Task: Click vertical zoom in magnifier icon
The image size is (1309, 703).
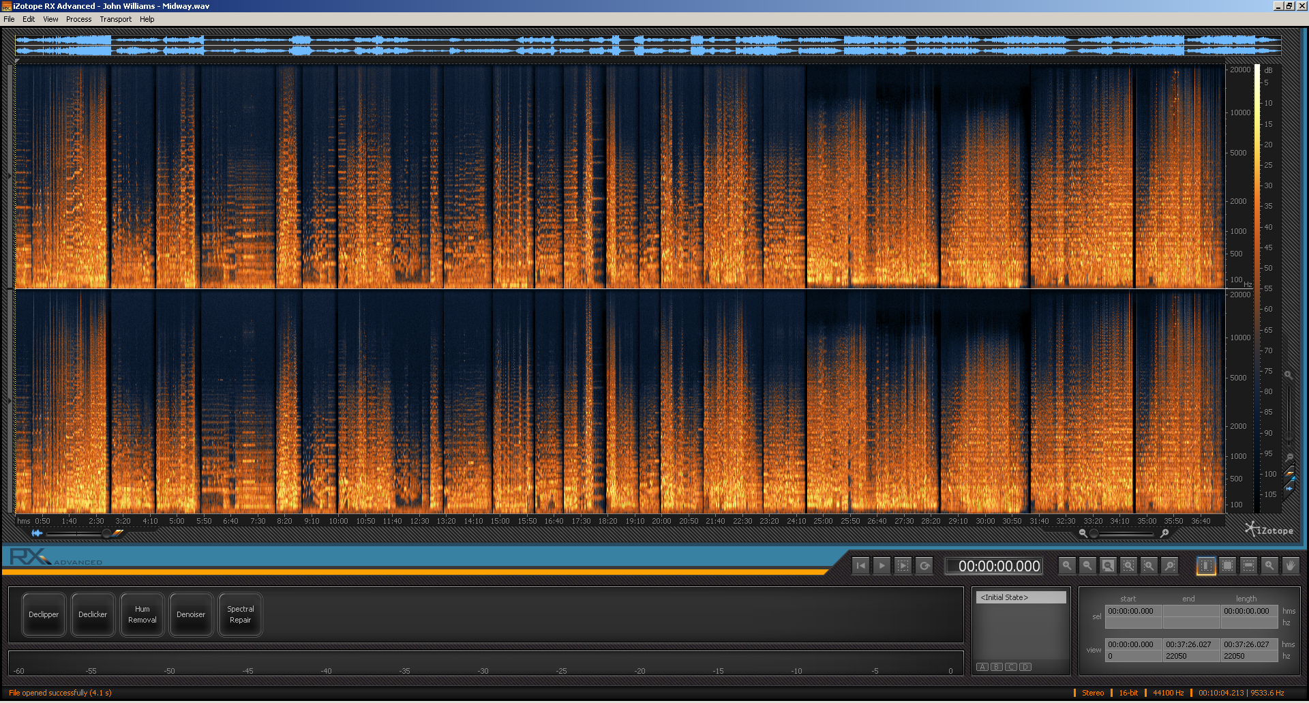Action: tap(1289, 375)
